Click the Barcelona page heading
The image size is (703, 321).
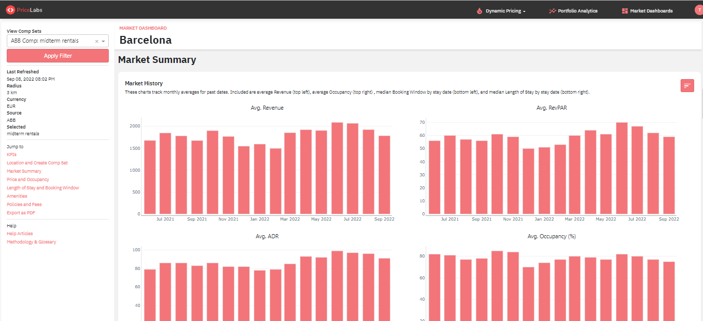pyautogui.click(x=145, y=40)
